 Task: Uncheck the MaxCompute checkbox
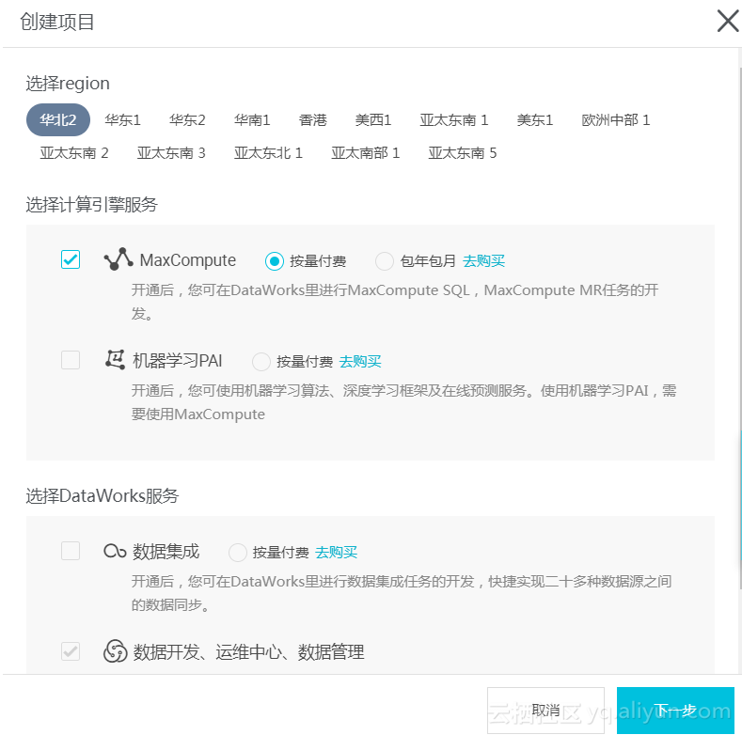point(71,259)
